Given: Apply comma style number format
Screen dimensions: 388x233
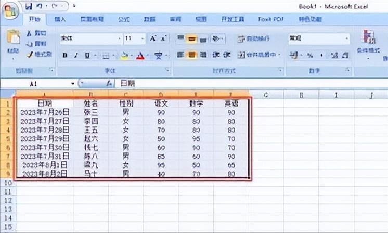Looking at the screenshot, I should [x=321, y=56].
